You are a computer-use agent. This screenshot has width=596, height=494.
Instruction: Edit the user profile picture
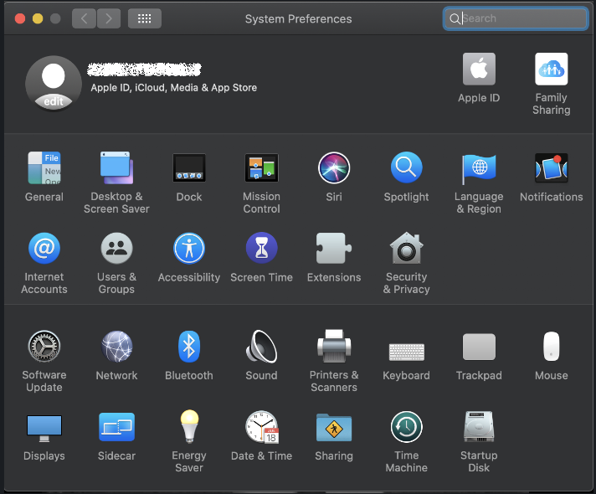pos(54,84)
